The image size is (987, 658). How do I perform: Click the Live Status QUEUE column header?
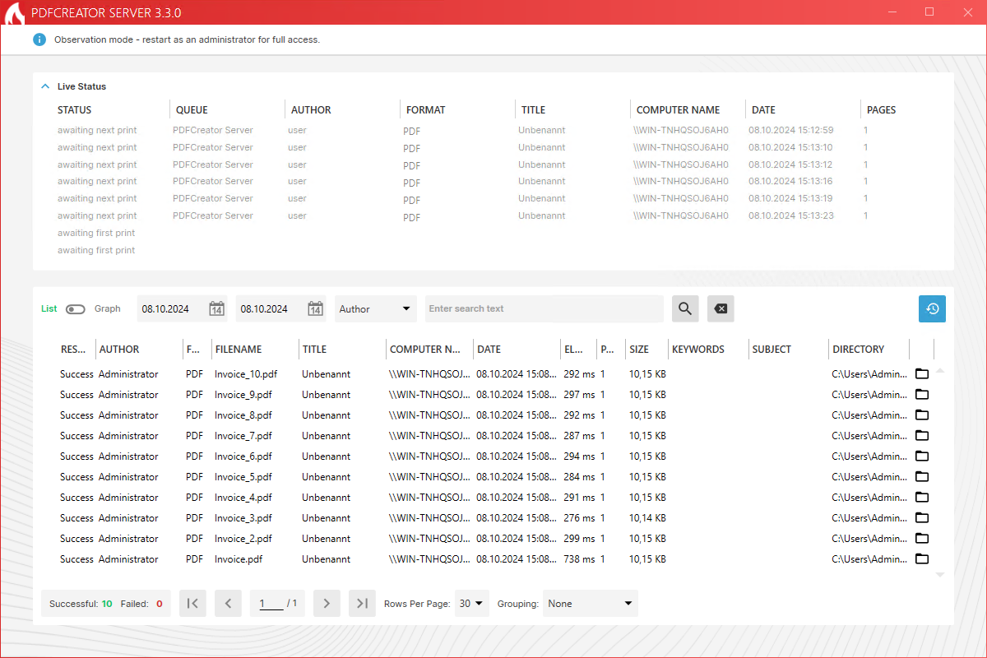(x=192, y=110)
